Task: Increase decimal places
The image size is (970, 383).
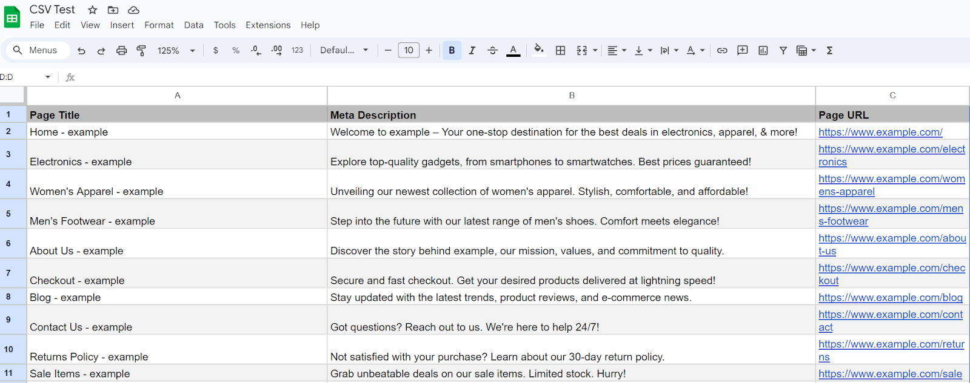Action: click(x=276, y=51)
